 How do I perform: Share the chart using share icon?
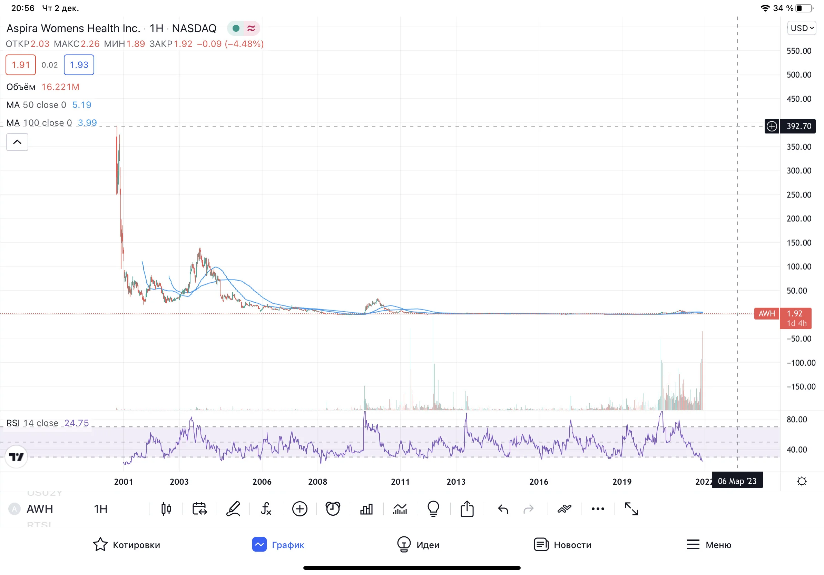[467, 509]
